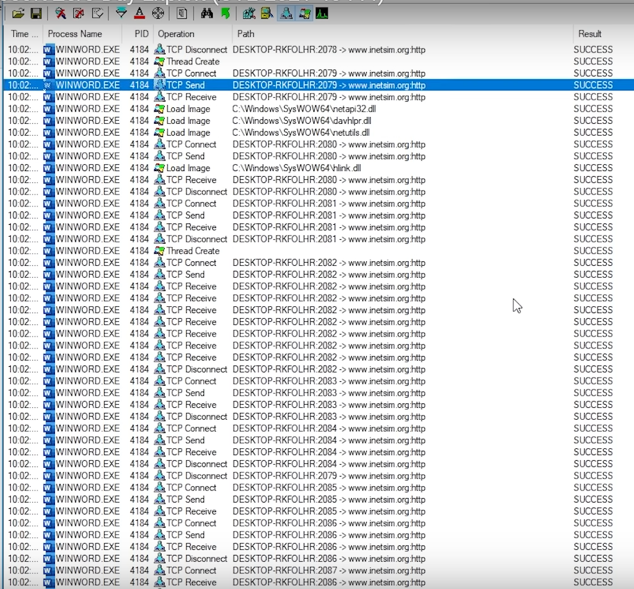The width and height of the screenshot is (634, 589).
Task: Select the highlighted TCP Send port 2079 row
Action: pyautogui.click(x=319, y=85)
